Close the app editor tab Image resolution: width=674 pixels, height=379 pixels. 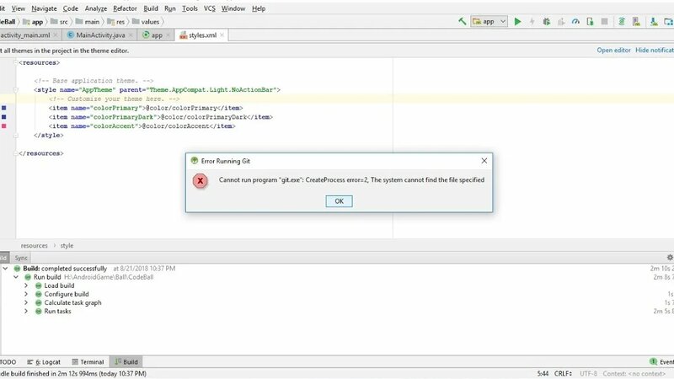pos(168,35)
